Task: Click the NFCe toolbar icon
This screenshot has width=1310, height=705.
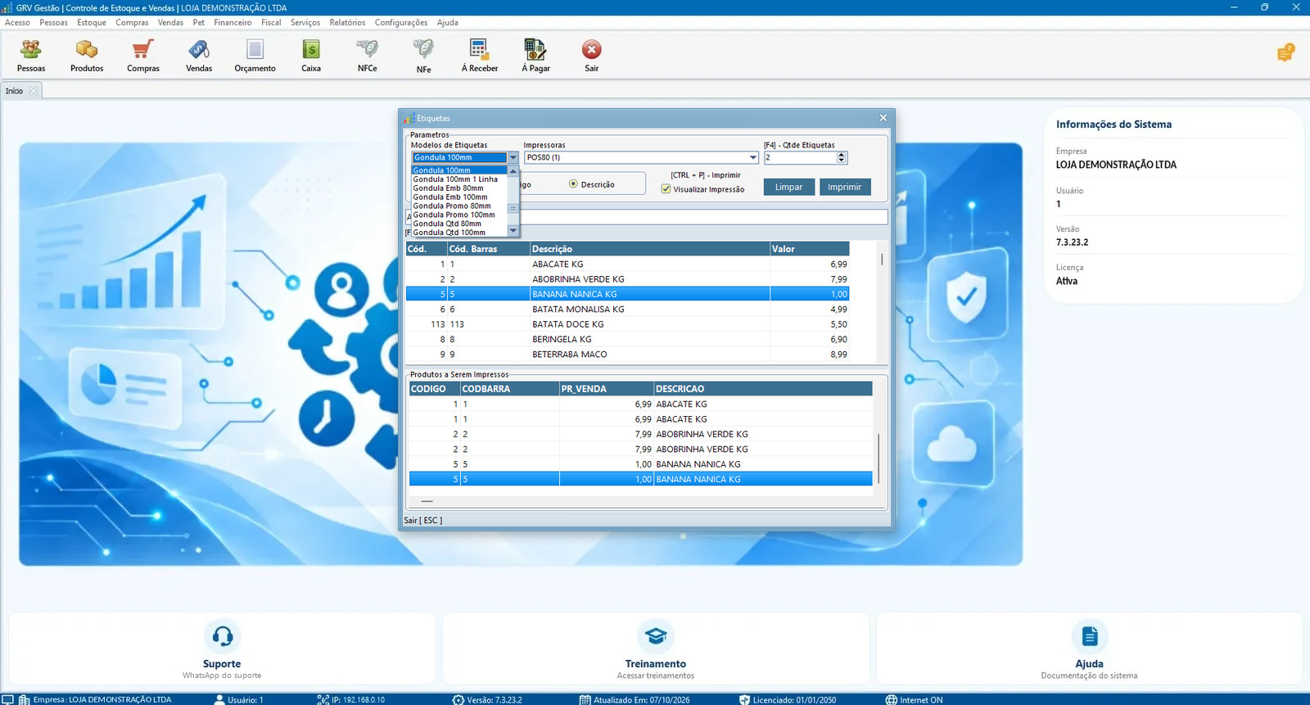Action: pyautogui.click(x=368, y=56)
